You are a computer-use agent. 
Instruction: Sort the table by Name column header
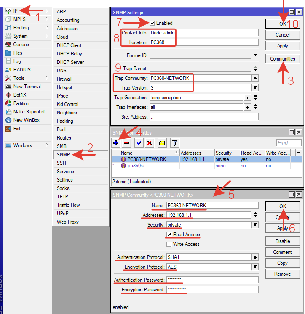(150, 153)
